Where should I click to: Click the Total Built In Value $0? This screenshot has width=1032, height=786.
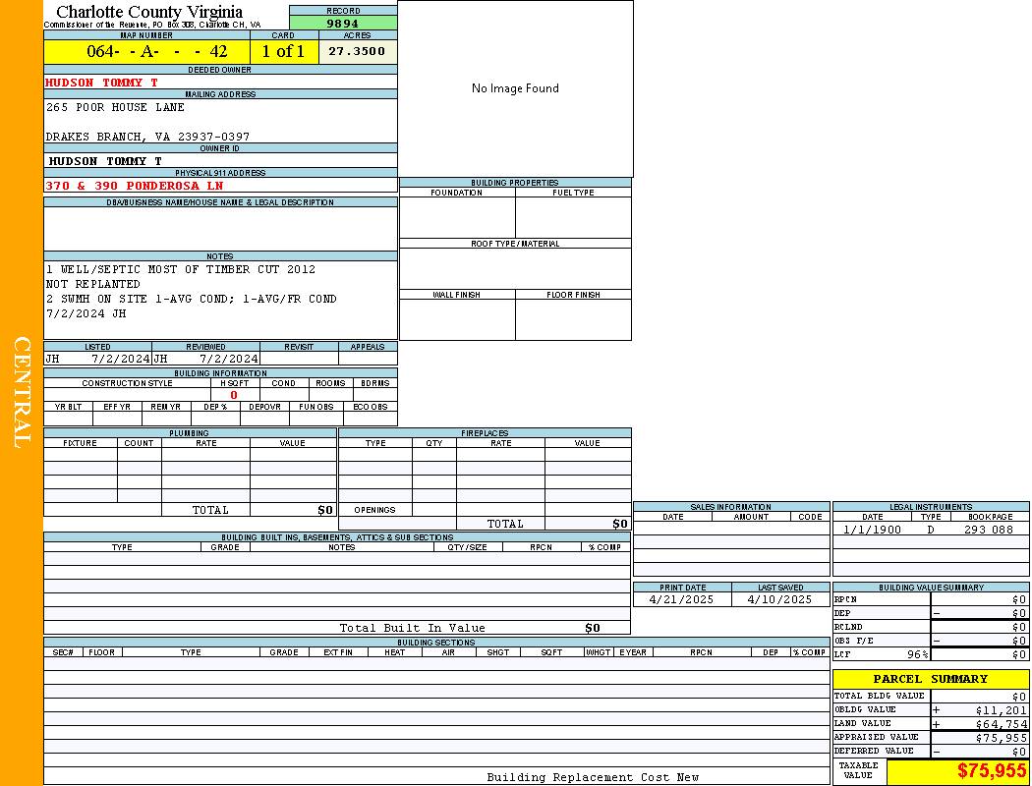coord(592,628)
